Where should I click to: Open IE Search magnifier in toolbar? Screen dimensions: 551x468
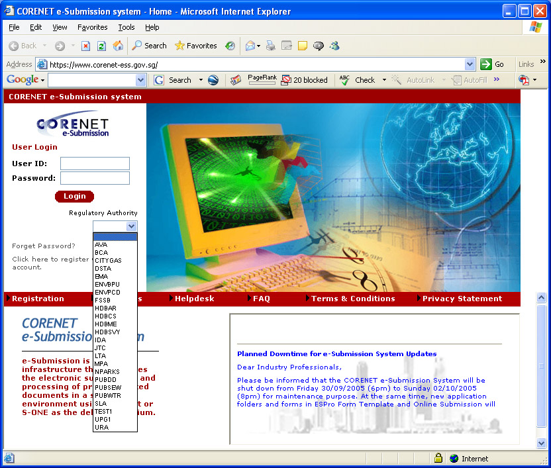(x=150, y=46)
